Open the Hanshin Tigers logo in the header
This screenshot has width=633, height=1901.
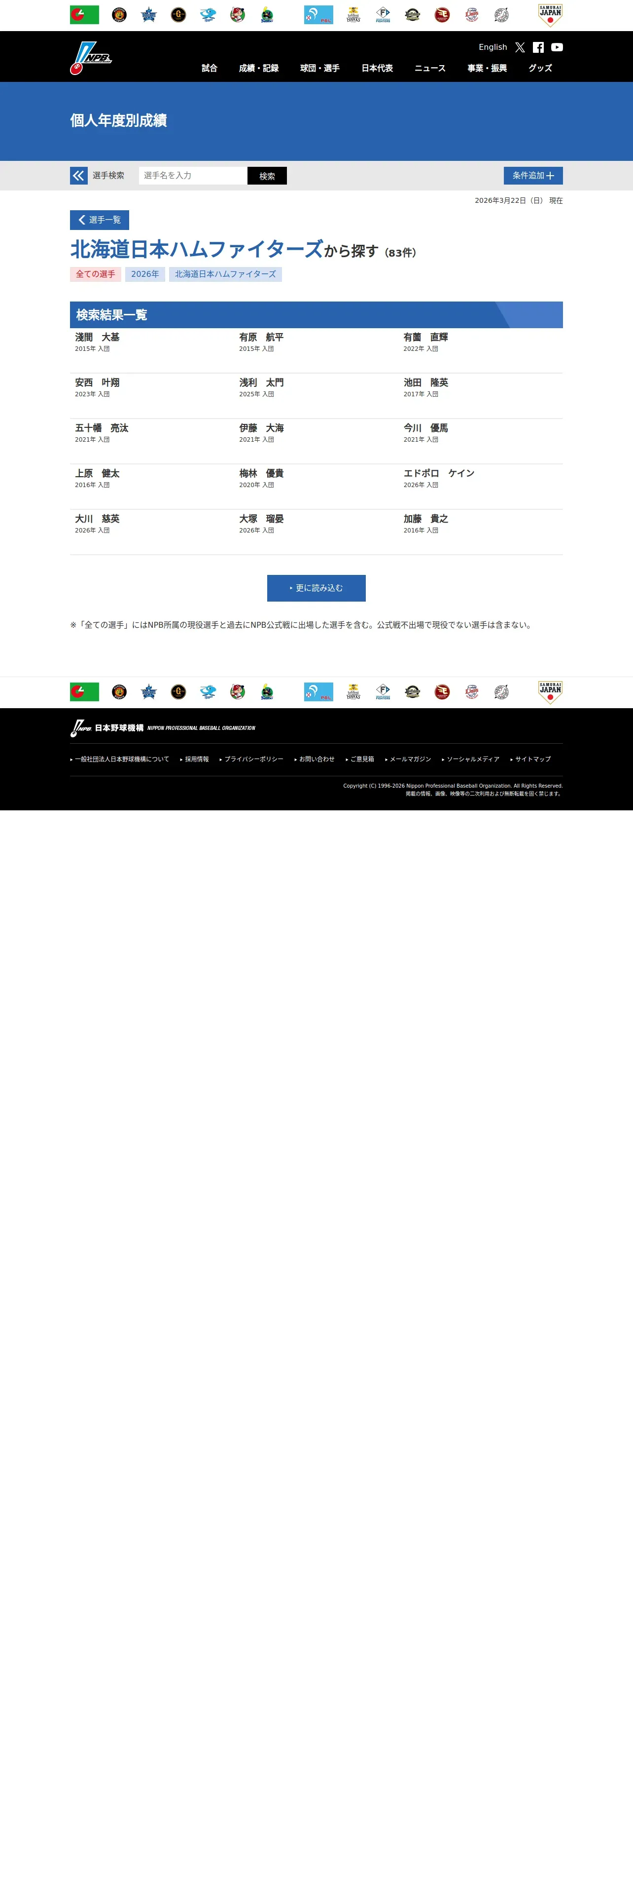click(x=119, y=15)
